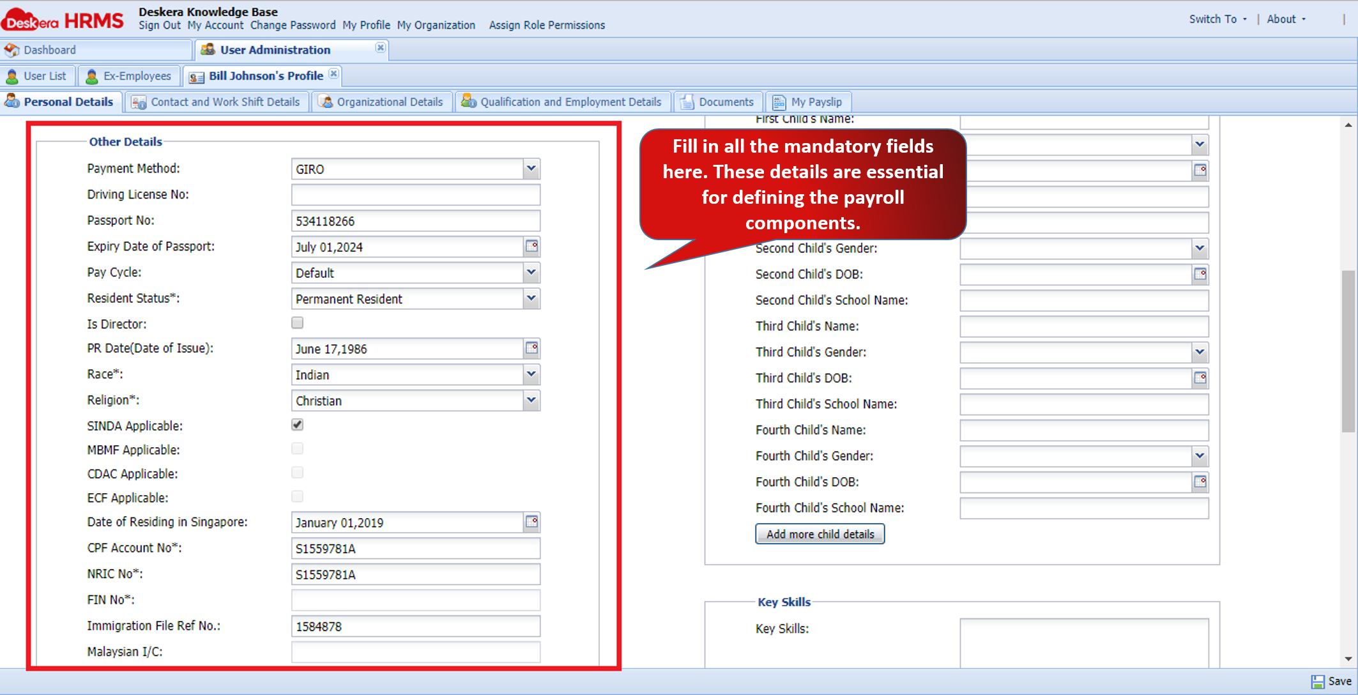Click the Ex-Employees person icon

pyautogui.click(x=92, y=76)
